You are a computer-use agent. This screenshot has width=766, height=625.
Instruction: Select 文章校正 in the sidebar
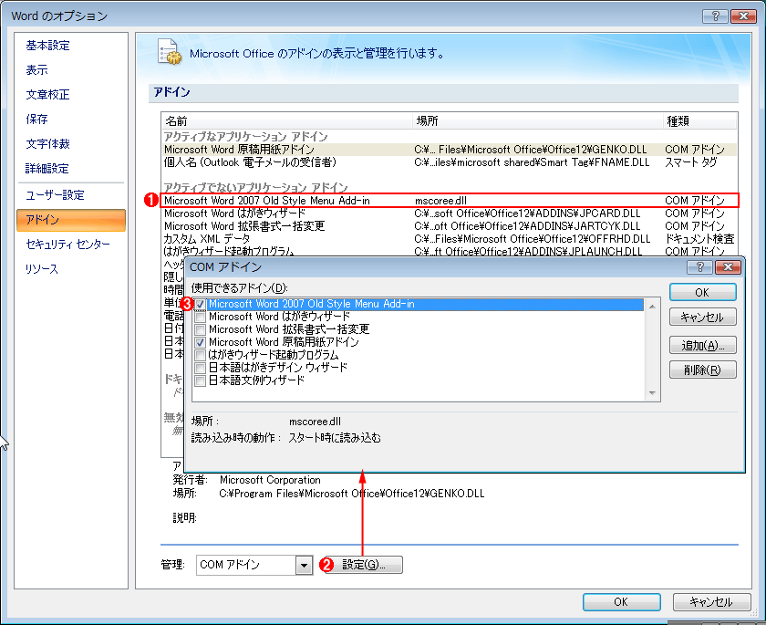coord(47,94)
